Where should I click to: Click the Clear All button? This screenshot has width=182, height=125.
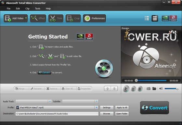click(x=67, y=89)
